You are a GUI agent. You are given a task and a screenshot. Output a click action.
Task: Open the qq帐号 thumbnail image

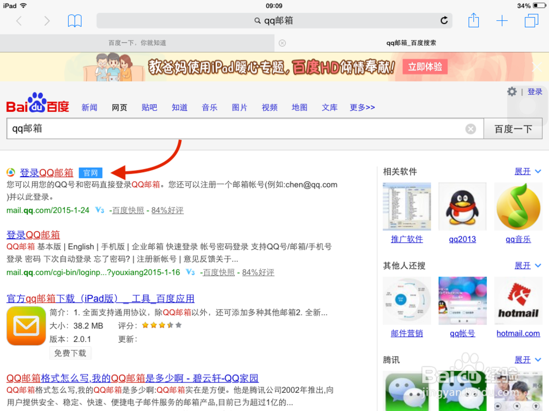coord(462,300)
